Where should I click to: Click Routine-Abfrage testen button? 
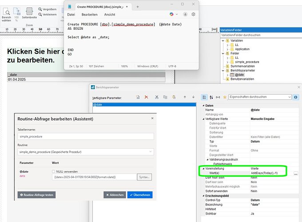[x=36, y=195]
